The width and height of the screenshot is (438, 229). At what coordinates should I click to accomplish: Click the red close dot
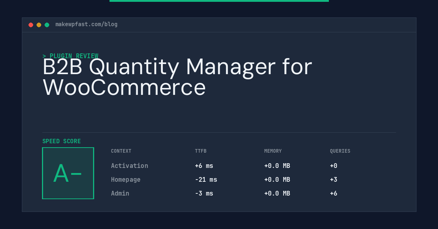[31, 25]
